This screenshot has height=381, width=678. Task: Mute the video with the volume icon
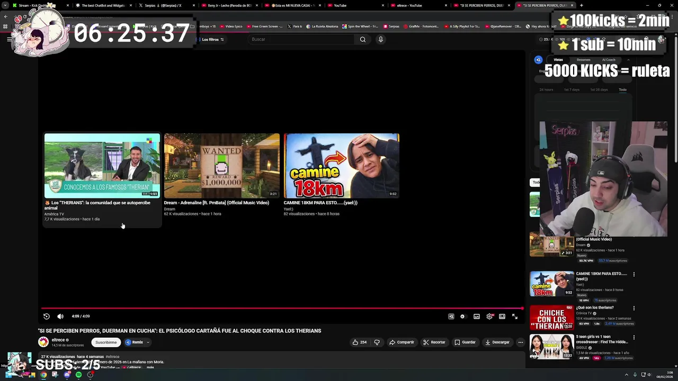coord(60,316)
